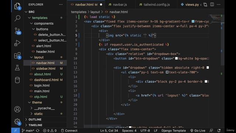Change indentation via Spaces: 4
This screenshot has width=236, height=133.
pyautogui.click(x=129, y=130)
